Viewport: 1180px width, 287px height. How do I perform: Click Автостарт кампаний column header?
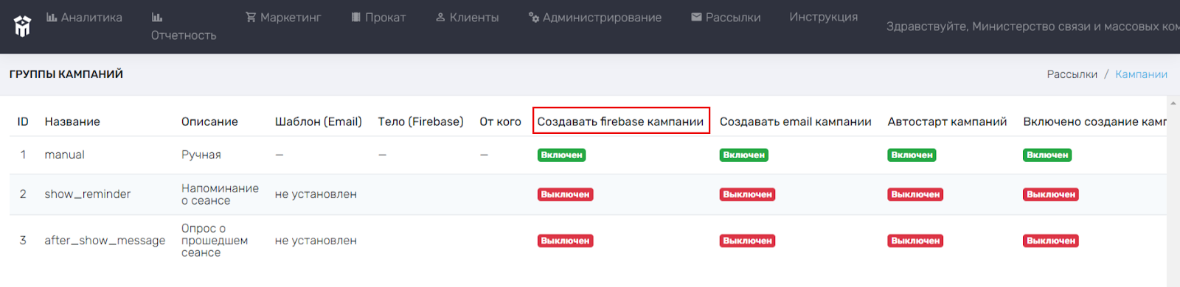(947, 121)
